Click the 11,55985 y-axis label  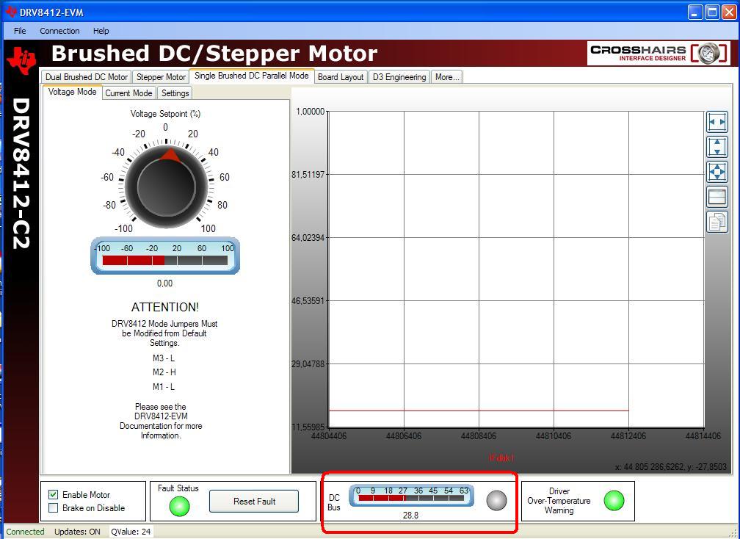click(x=308, y=427)
